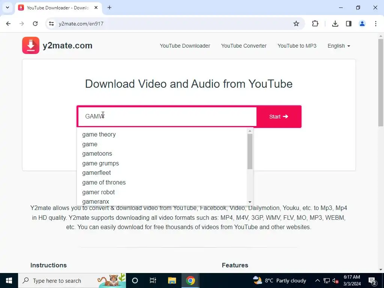Open the YouTube Converter menu item
The width and height of the screenshot is (384, 288).
coord(244,46)
